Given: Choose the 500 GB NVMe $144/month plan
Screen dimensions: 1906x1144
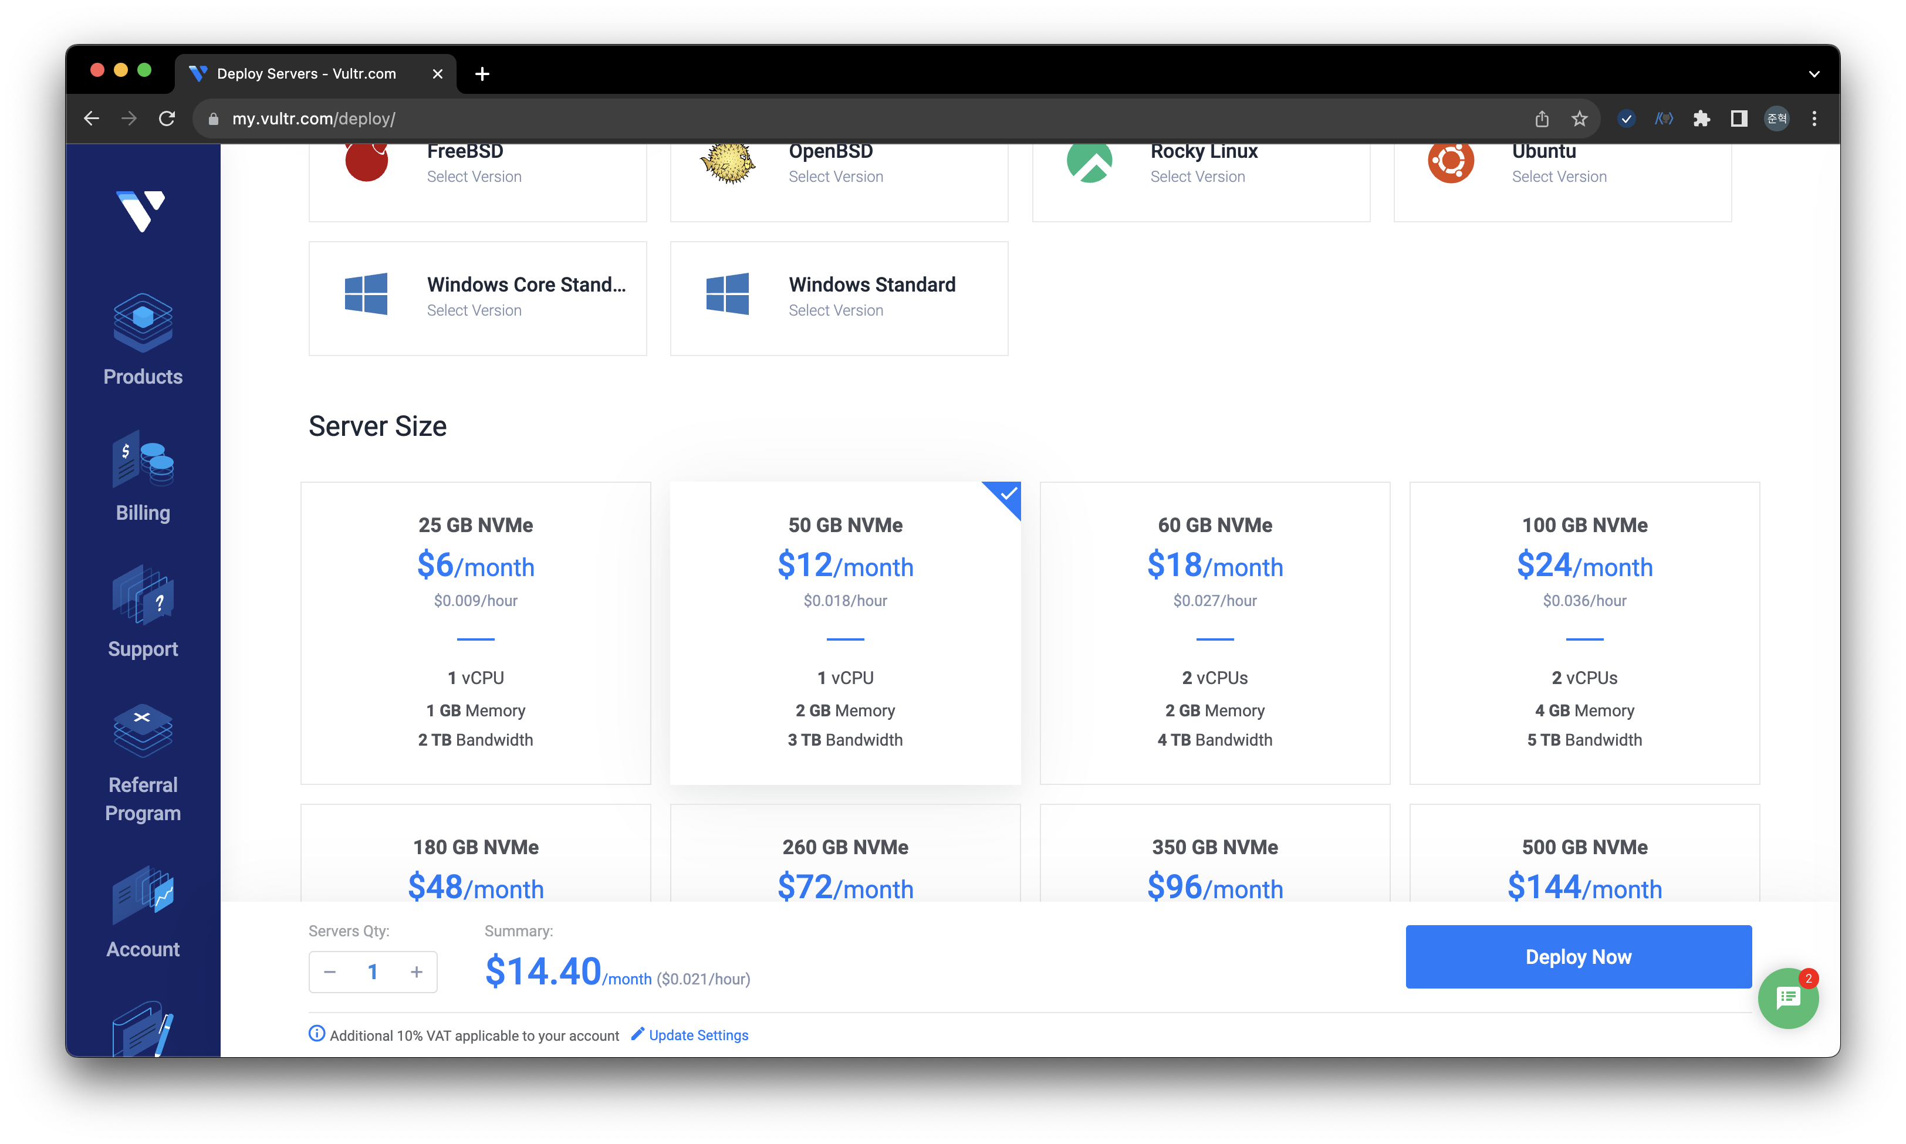Looking at the screenshot, I should (1584, 852).
